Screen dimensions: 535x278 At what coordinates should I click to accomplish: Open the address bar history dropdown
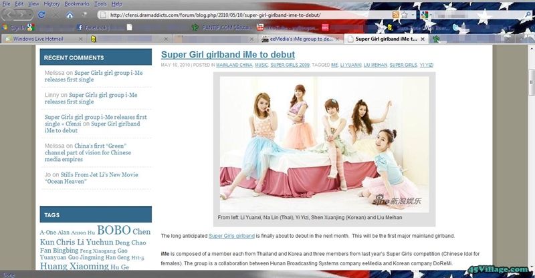pos(413,15)
